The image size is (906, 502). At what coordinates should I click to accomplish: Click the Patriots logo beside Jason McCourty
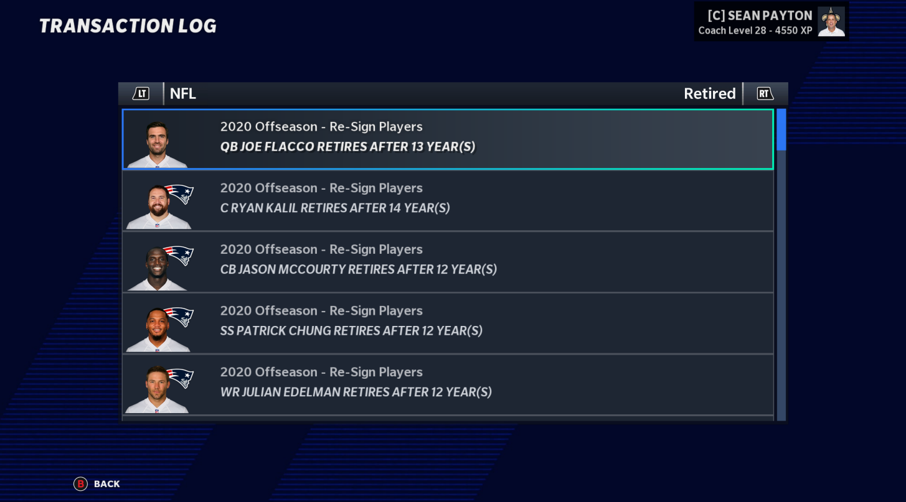coord(180,255)
